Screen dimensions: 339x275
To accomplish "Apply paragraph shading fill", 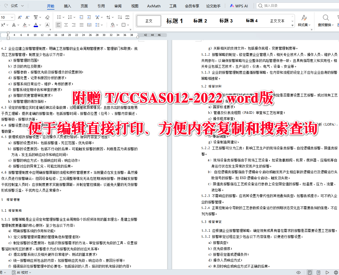I will tap(112, 25).
